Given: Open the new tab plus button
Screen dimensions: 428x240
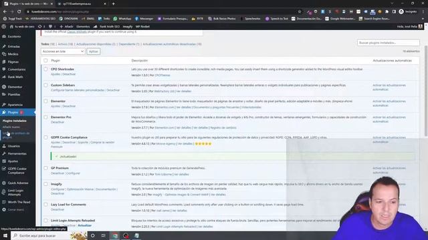Looking at the screenshot, I should (113, 4).
